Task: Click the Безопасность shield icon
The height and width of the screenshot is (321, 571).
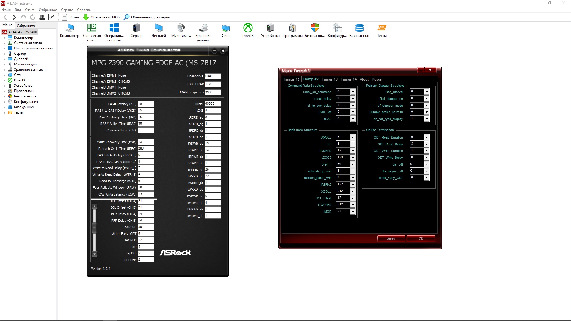Action: 315,28
